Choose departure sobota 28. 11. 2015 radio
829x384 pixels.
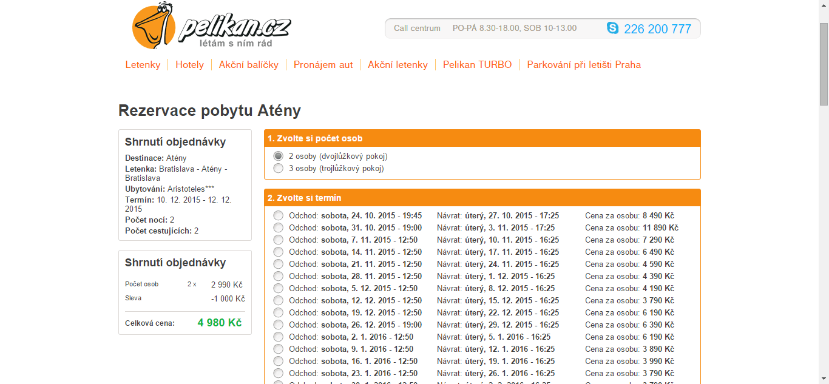coord(279,276)
